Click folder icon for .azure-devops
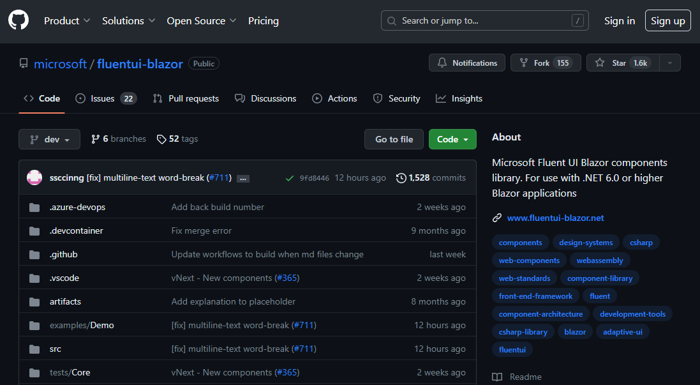This screenshot has height=385, width=700. (x=34, y=208)
